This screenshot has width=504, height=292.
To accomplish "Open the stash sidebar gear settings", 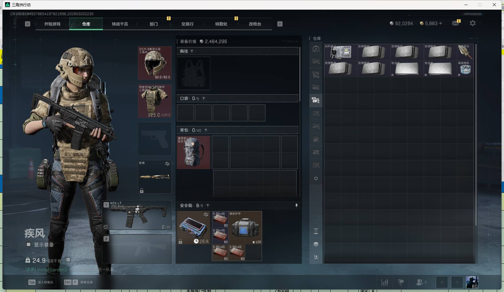I will [316, 178].
